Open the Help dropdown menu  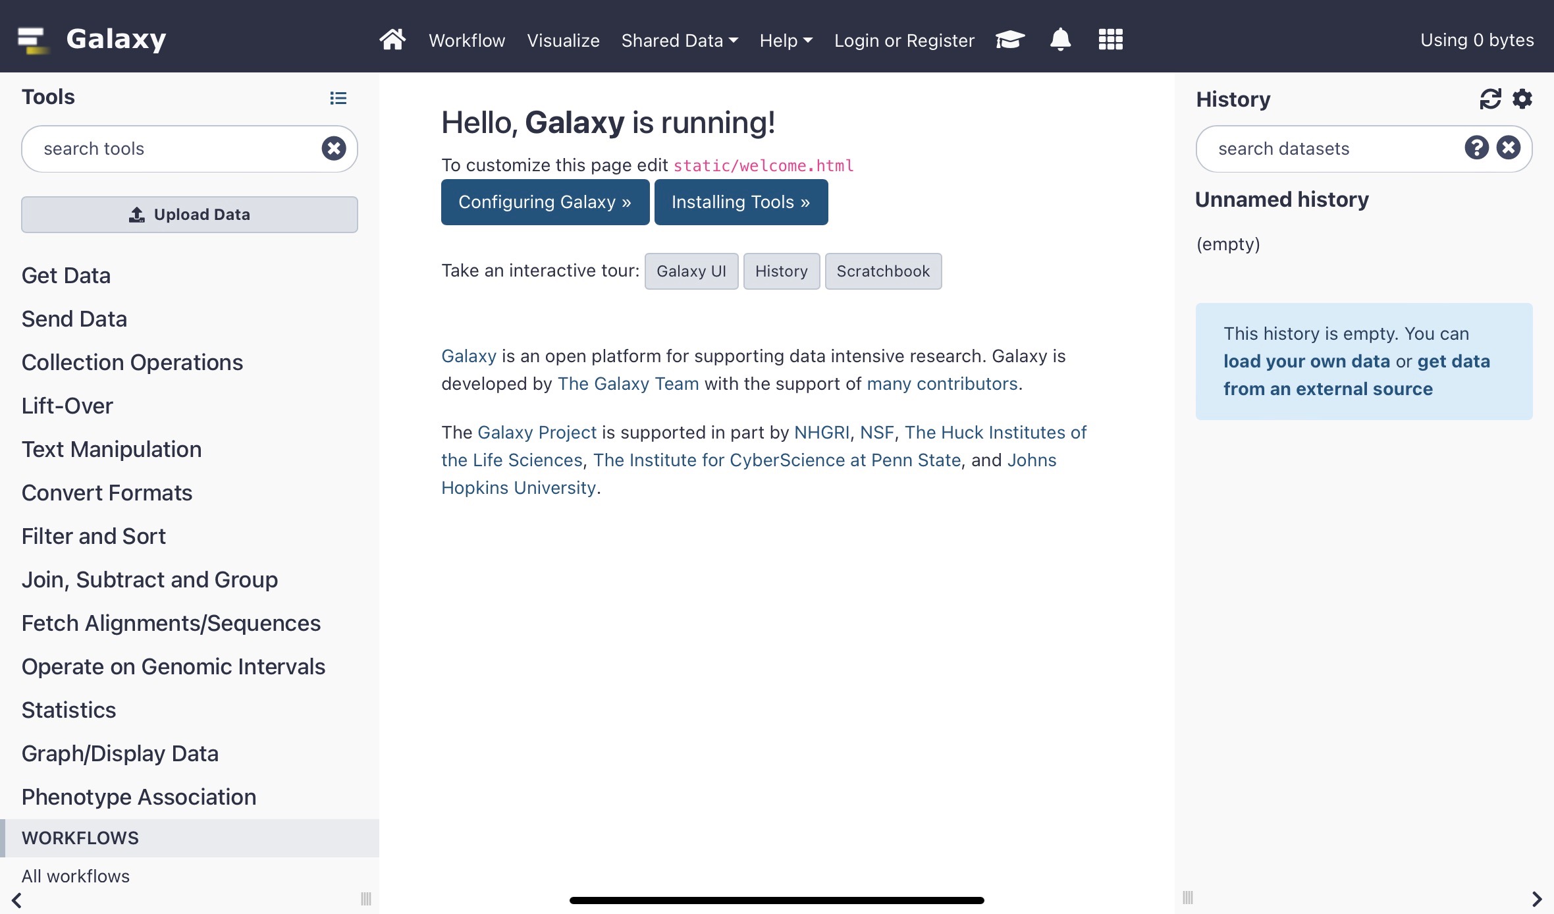(786, 41)
